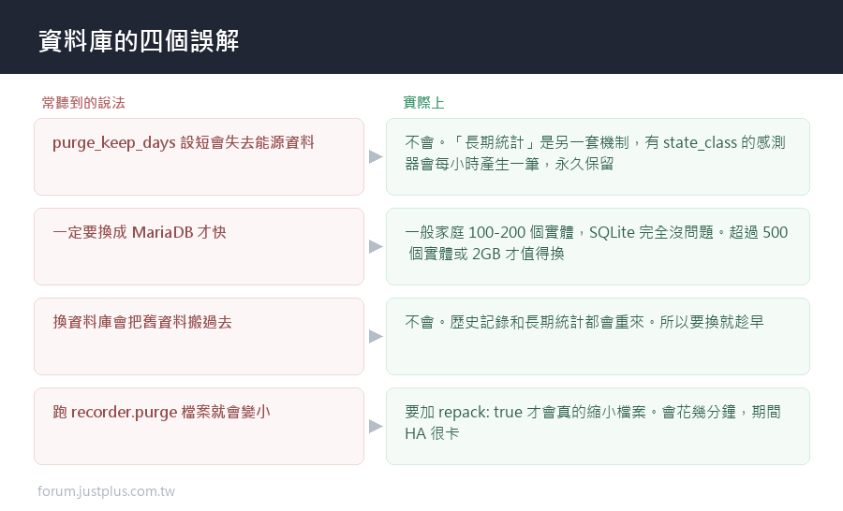Open the forum.justplus.com.tw link
843x511 pixels.
(x=106, y=491)
